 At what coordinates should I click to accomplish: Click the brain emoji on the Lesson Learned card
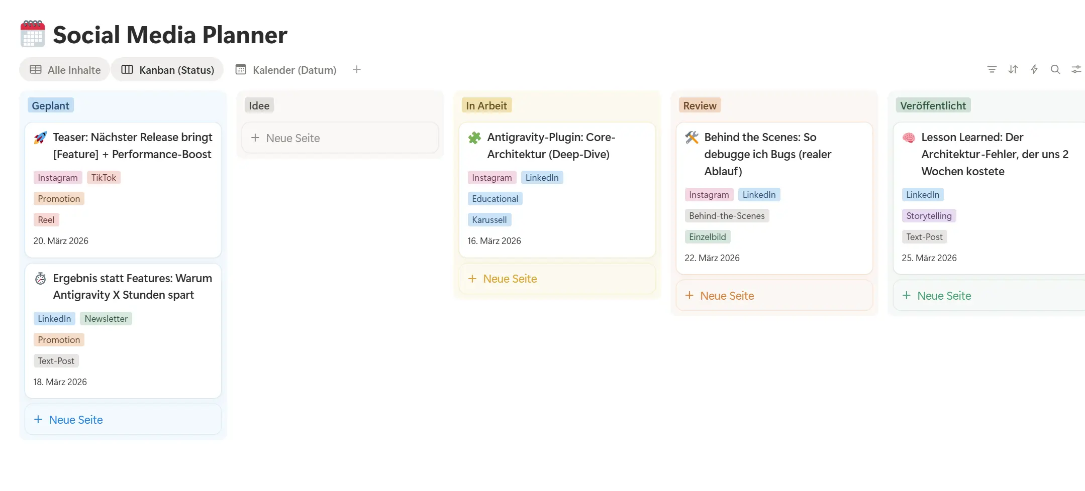pos(909,137)
